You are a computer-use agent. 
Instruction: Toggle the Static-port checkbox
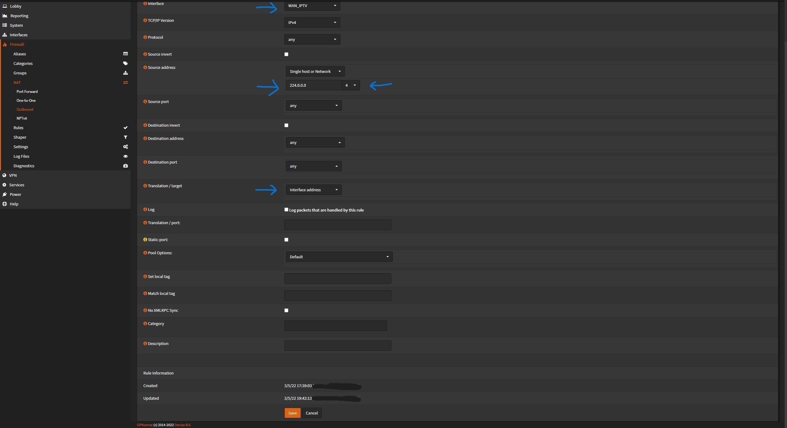tap(286, 240)
